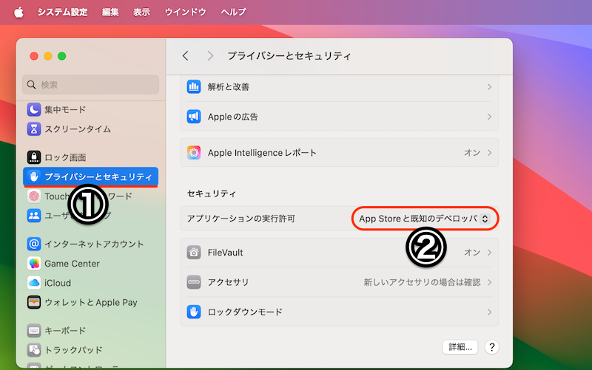Open the システム設定 menu
This screenshot has width=592, height=370.
[x=62, y=12]
